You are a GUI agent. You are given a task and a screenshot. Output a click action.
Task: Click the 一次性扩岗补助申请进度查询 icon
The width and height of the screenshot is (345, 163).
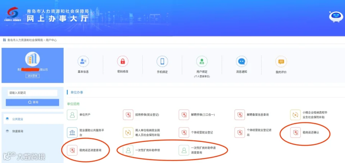pos(184,150)
